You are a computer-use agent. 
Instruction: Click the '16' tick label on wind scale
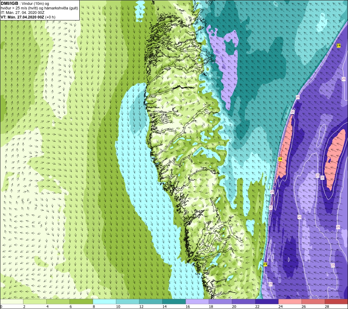coord(188,307)
